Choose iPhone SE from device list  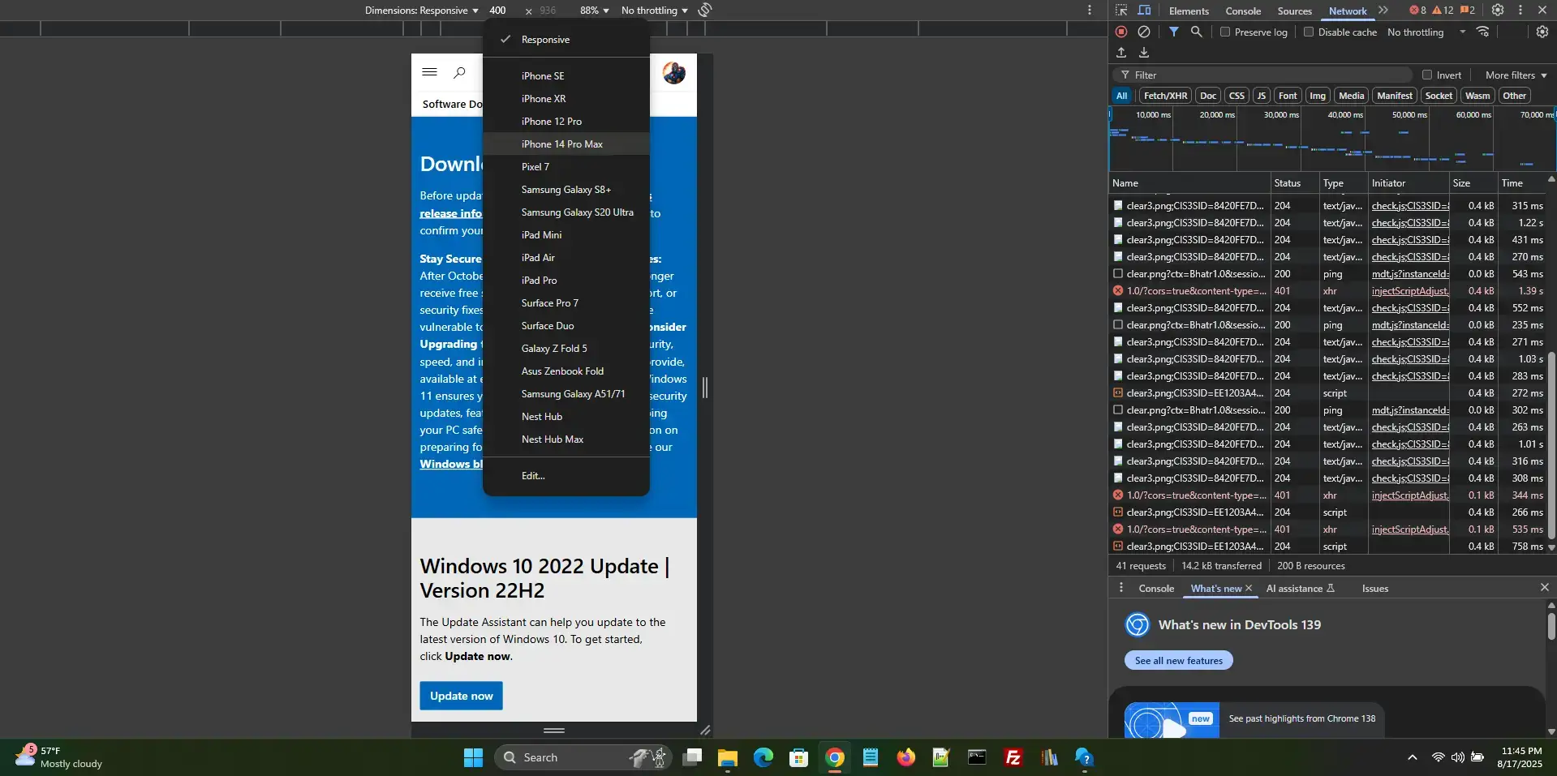(x=566, y=75)
